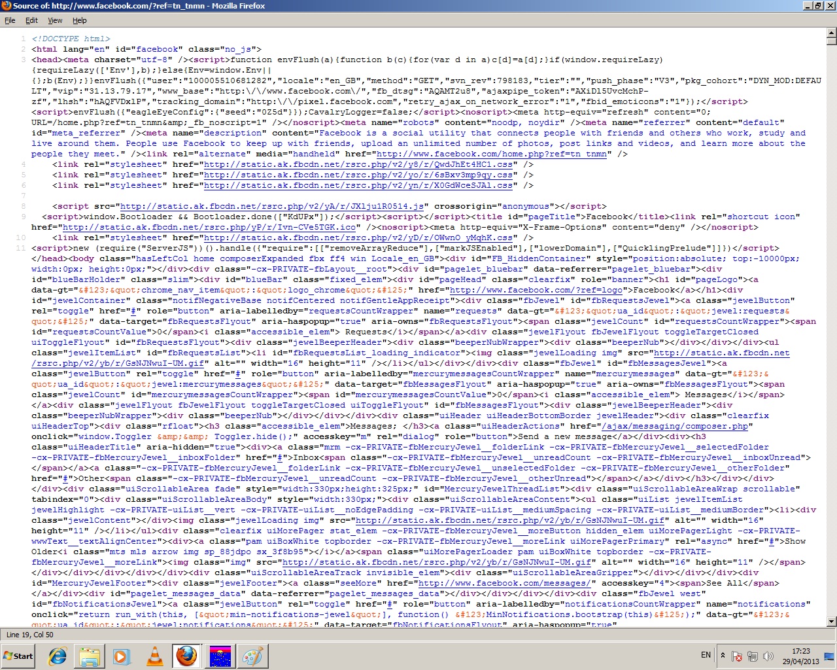Launch Windows Media Player from taskbar

pyautogui.click(x=122, y=656)
